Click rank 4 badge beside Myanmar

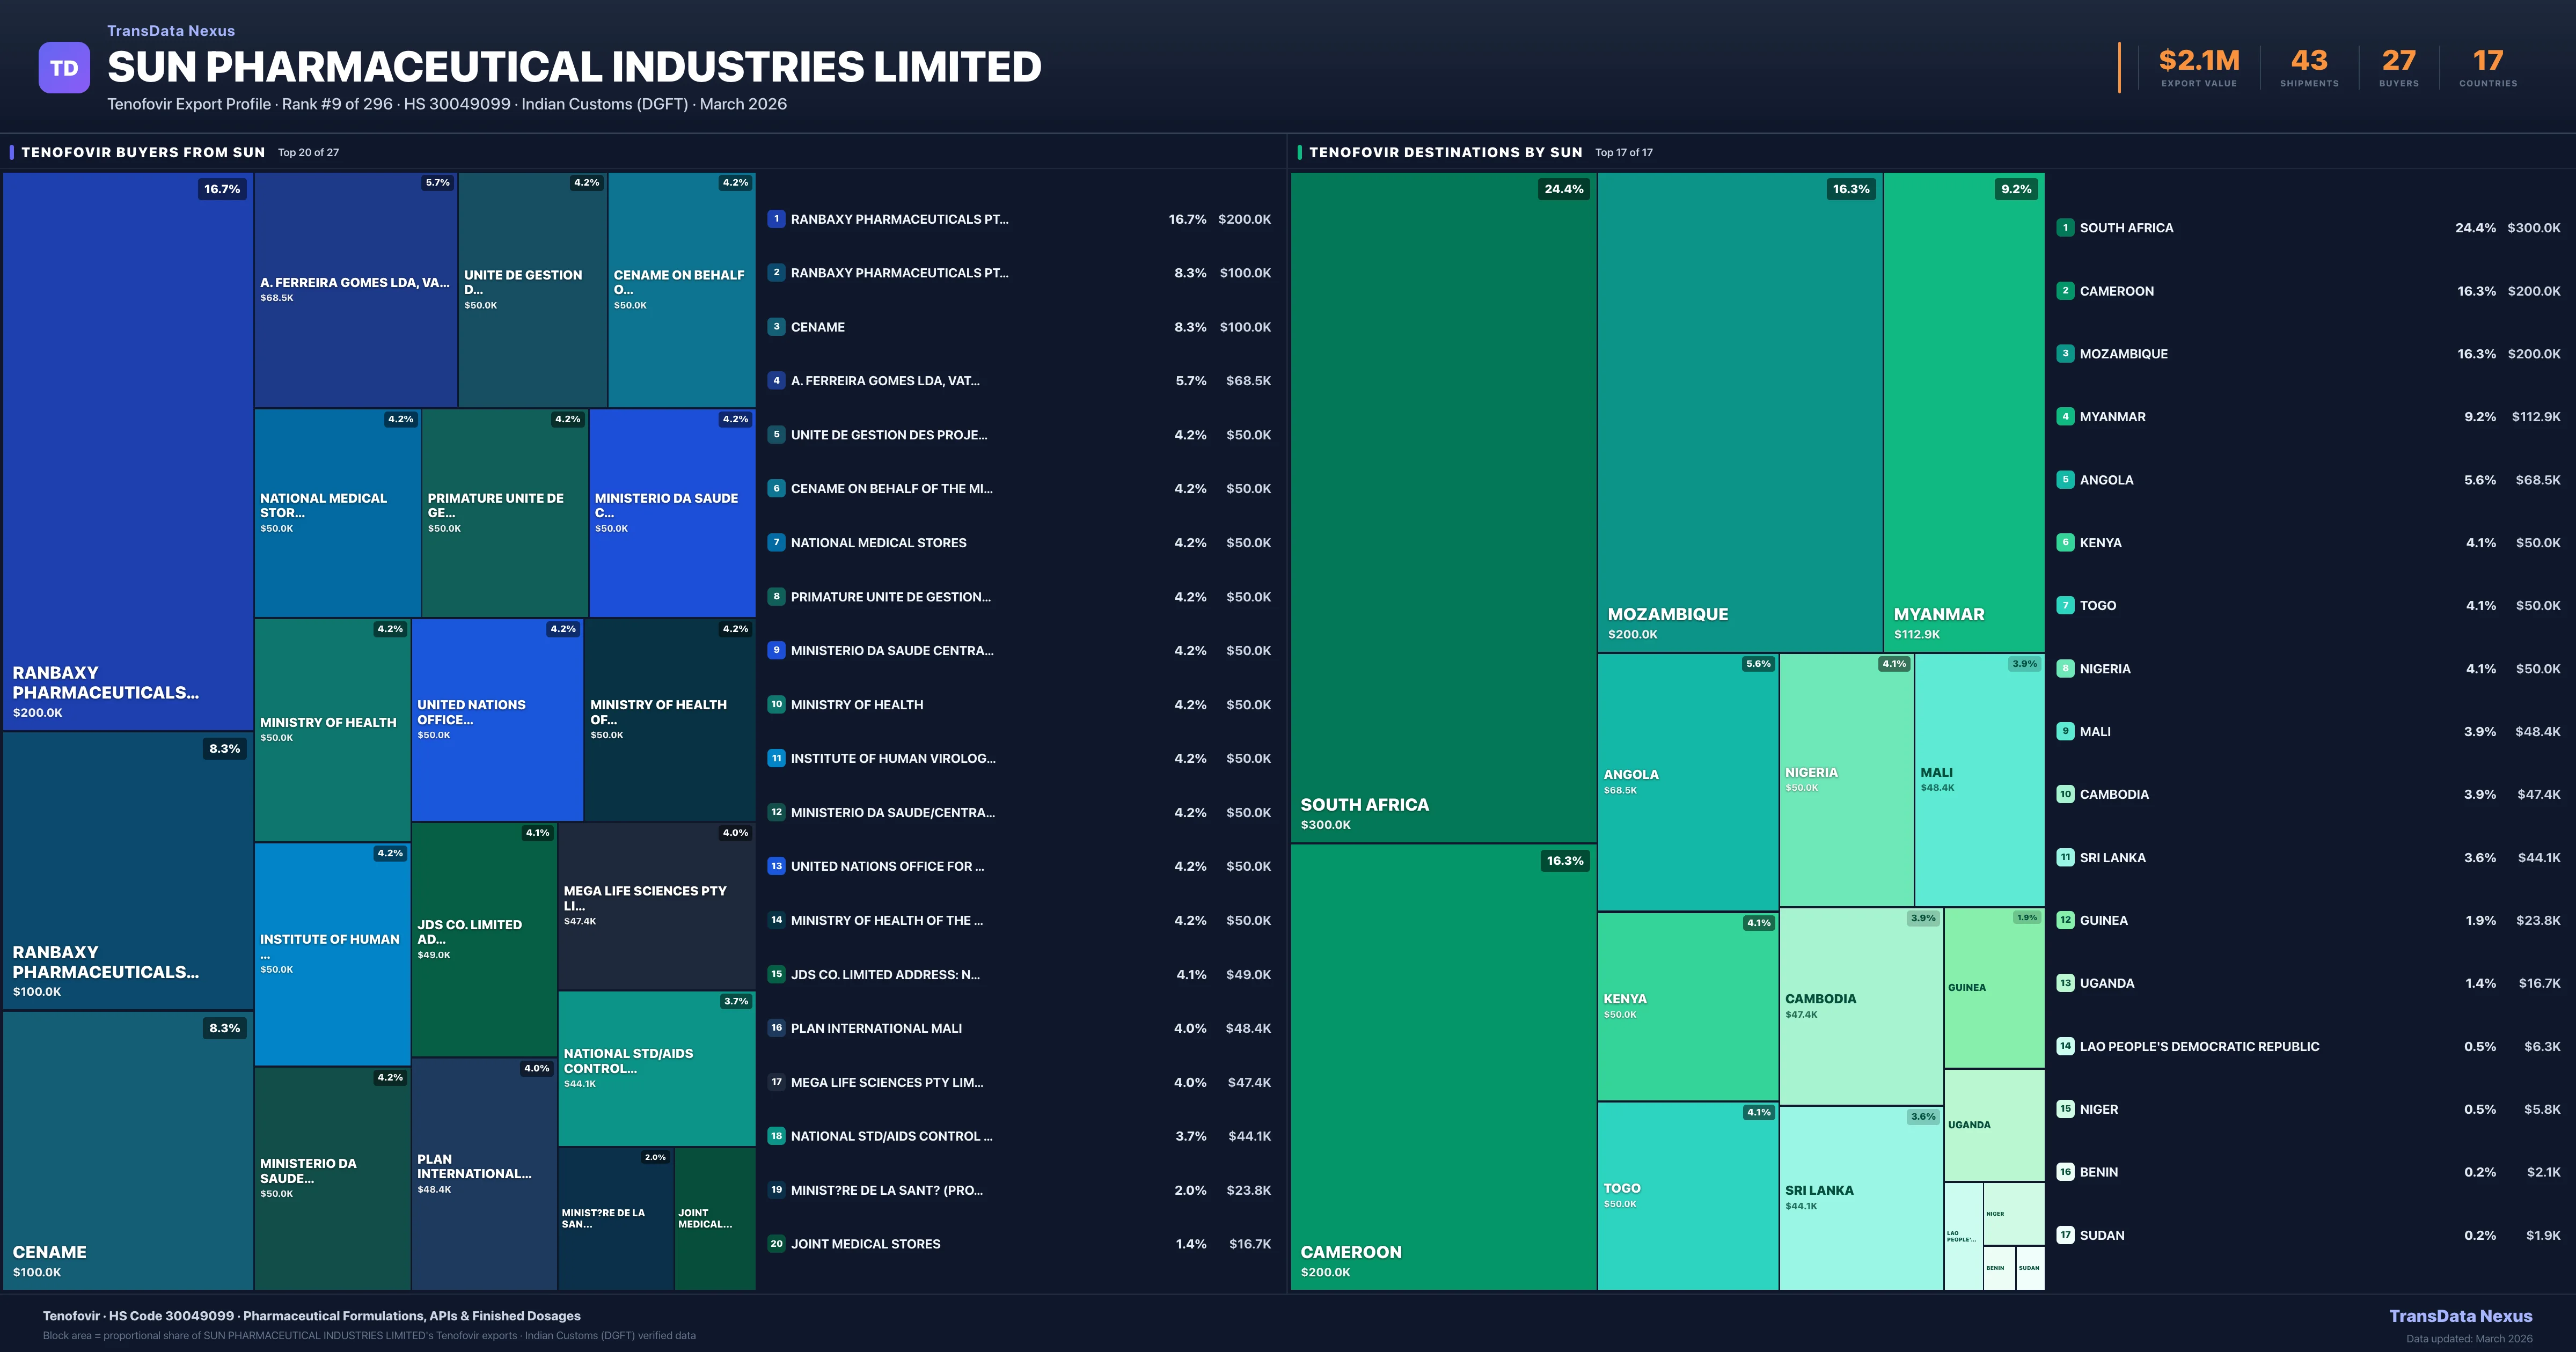click(x=2065, y=417)
